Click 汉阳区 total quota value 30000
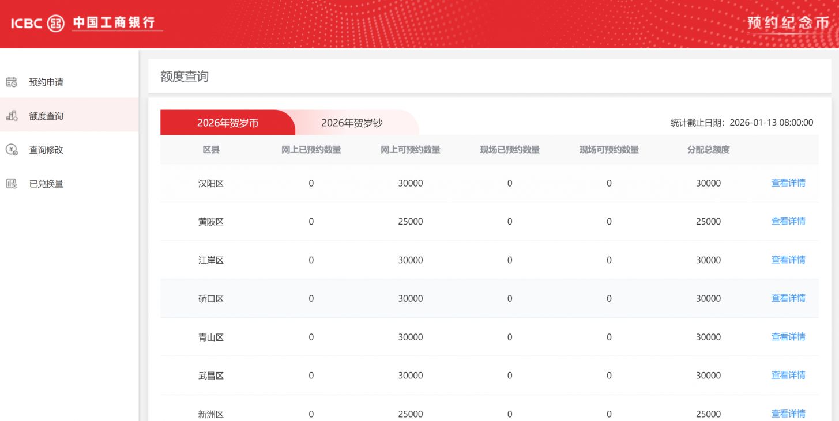This screenshot has width=839, height=421. (708, 184)
